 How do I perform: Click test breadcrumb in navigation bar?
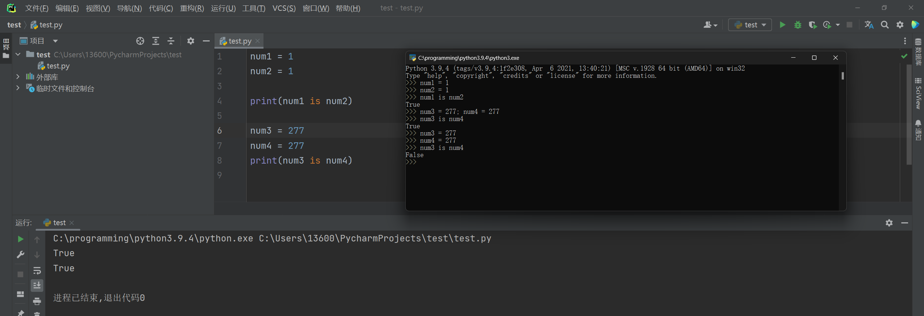pyautogui.click(x=14, y=25)
